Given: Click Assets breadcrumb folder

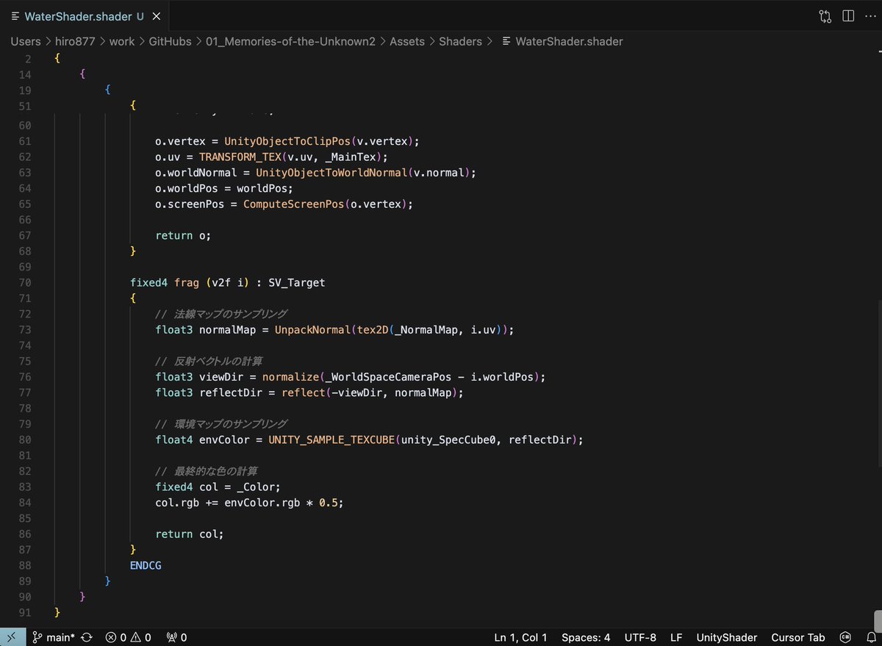Looking at the screenshot, I should pos(407,41).
